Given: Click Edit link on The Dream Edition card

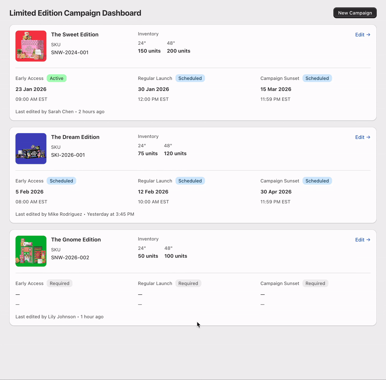Looking at the screenshot, I should [359, 137].
